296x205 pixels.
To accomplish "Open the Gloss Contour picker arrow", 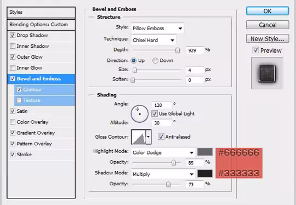I will click(149, 137).
